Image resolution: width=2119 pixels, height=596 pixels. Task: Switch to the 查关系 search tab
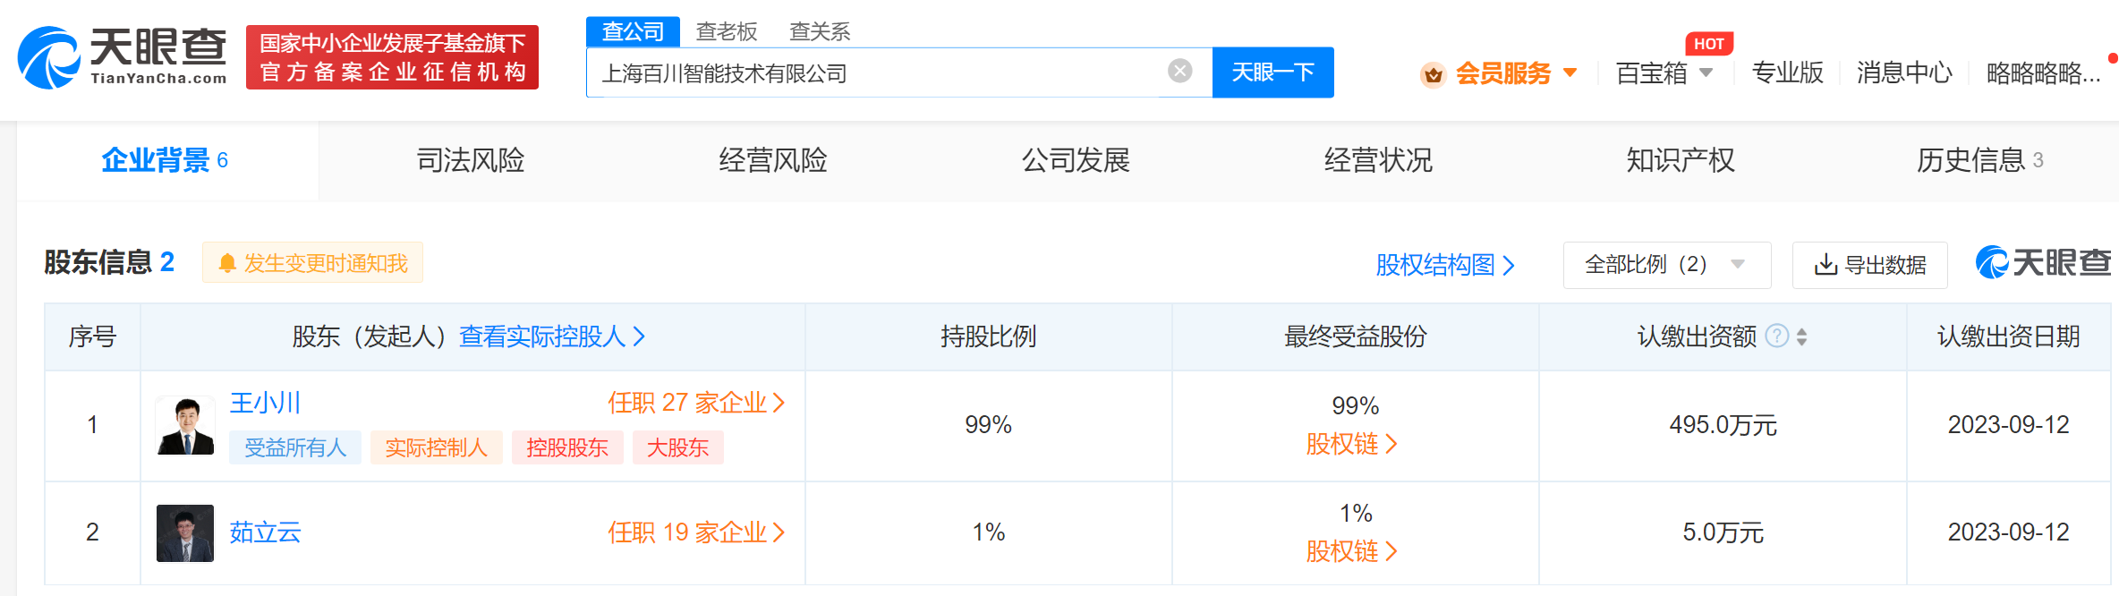820,31
